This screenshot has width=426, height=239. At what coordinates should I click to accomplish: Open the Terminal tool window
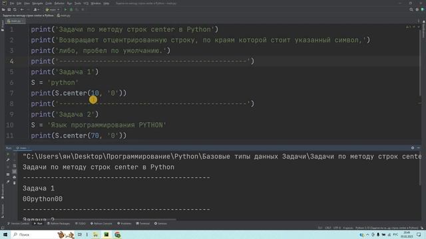pos(142,224)
